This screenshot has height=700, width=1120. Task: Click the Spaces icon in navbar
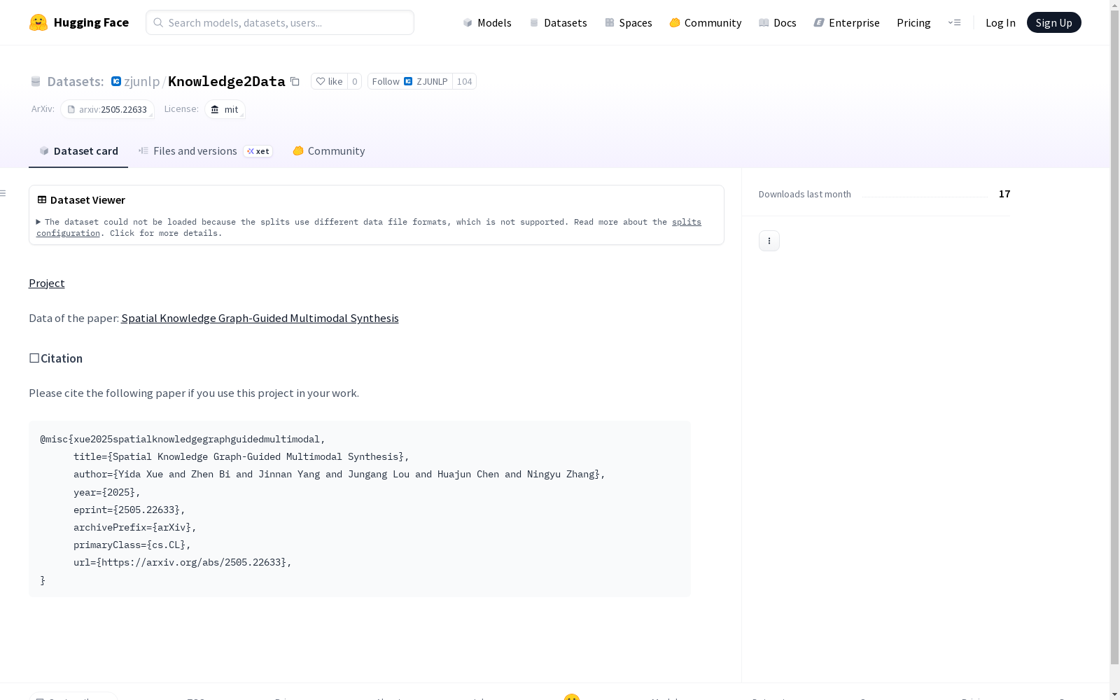coord(610,22)
